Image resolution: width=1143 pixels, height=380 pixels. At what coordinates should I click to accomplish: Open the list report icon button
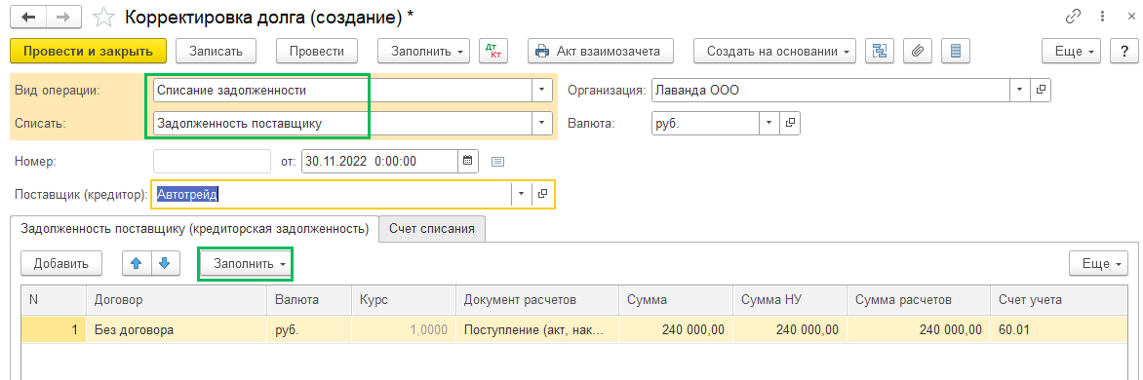[956, 51]
